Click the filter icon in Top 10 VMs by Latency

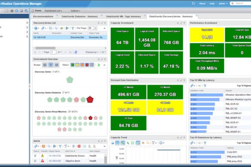[x=205, y=86]
